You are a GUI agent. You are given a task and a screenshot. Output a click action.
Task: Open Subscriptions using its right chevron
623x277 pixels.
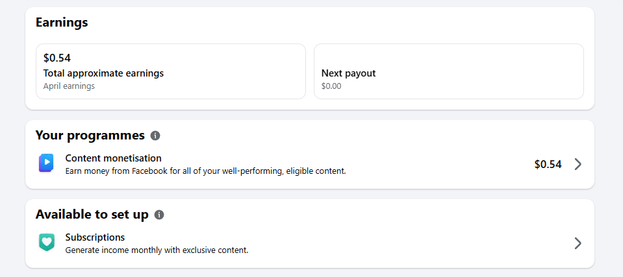578,243
